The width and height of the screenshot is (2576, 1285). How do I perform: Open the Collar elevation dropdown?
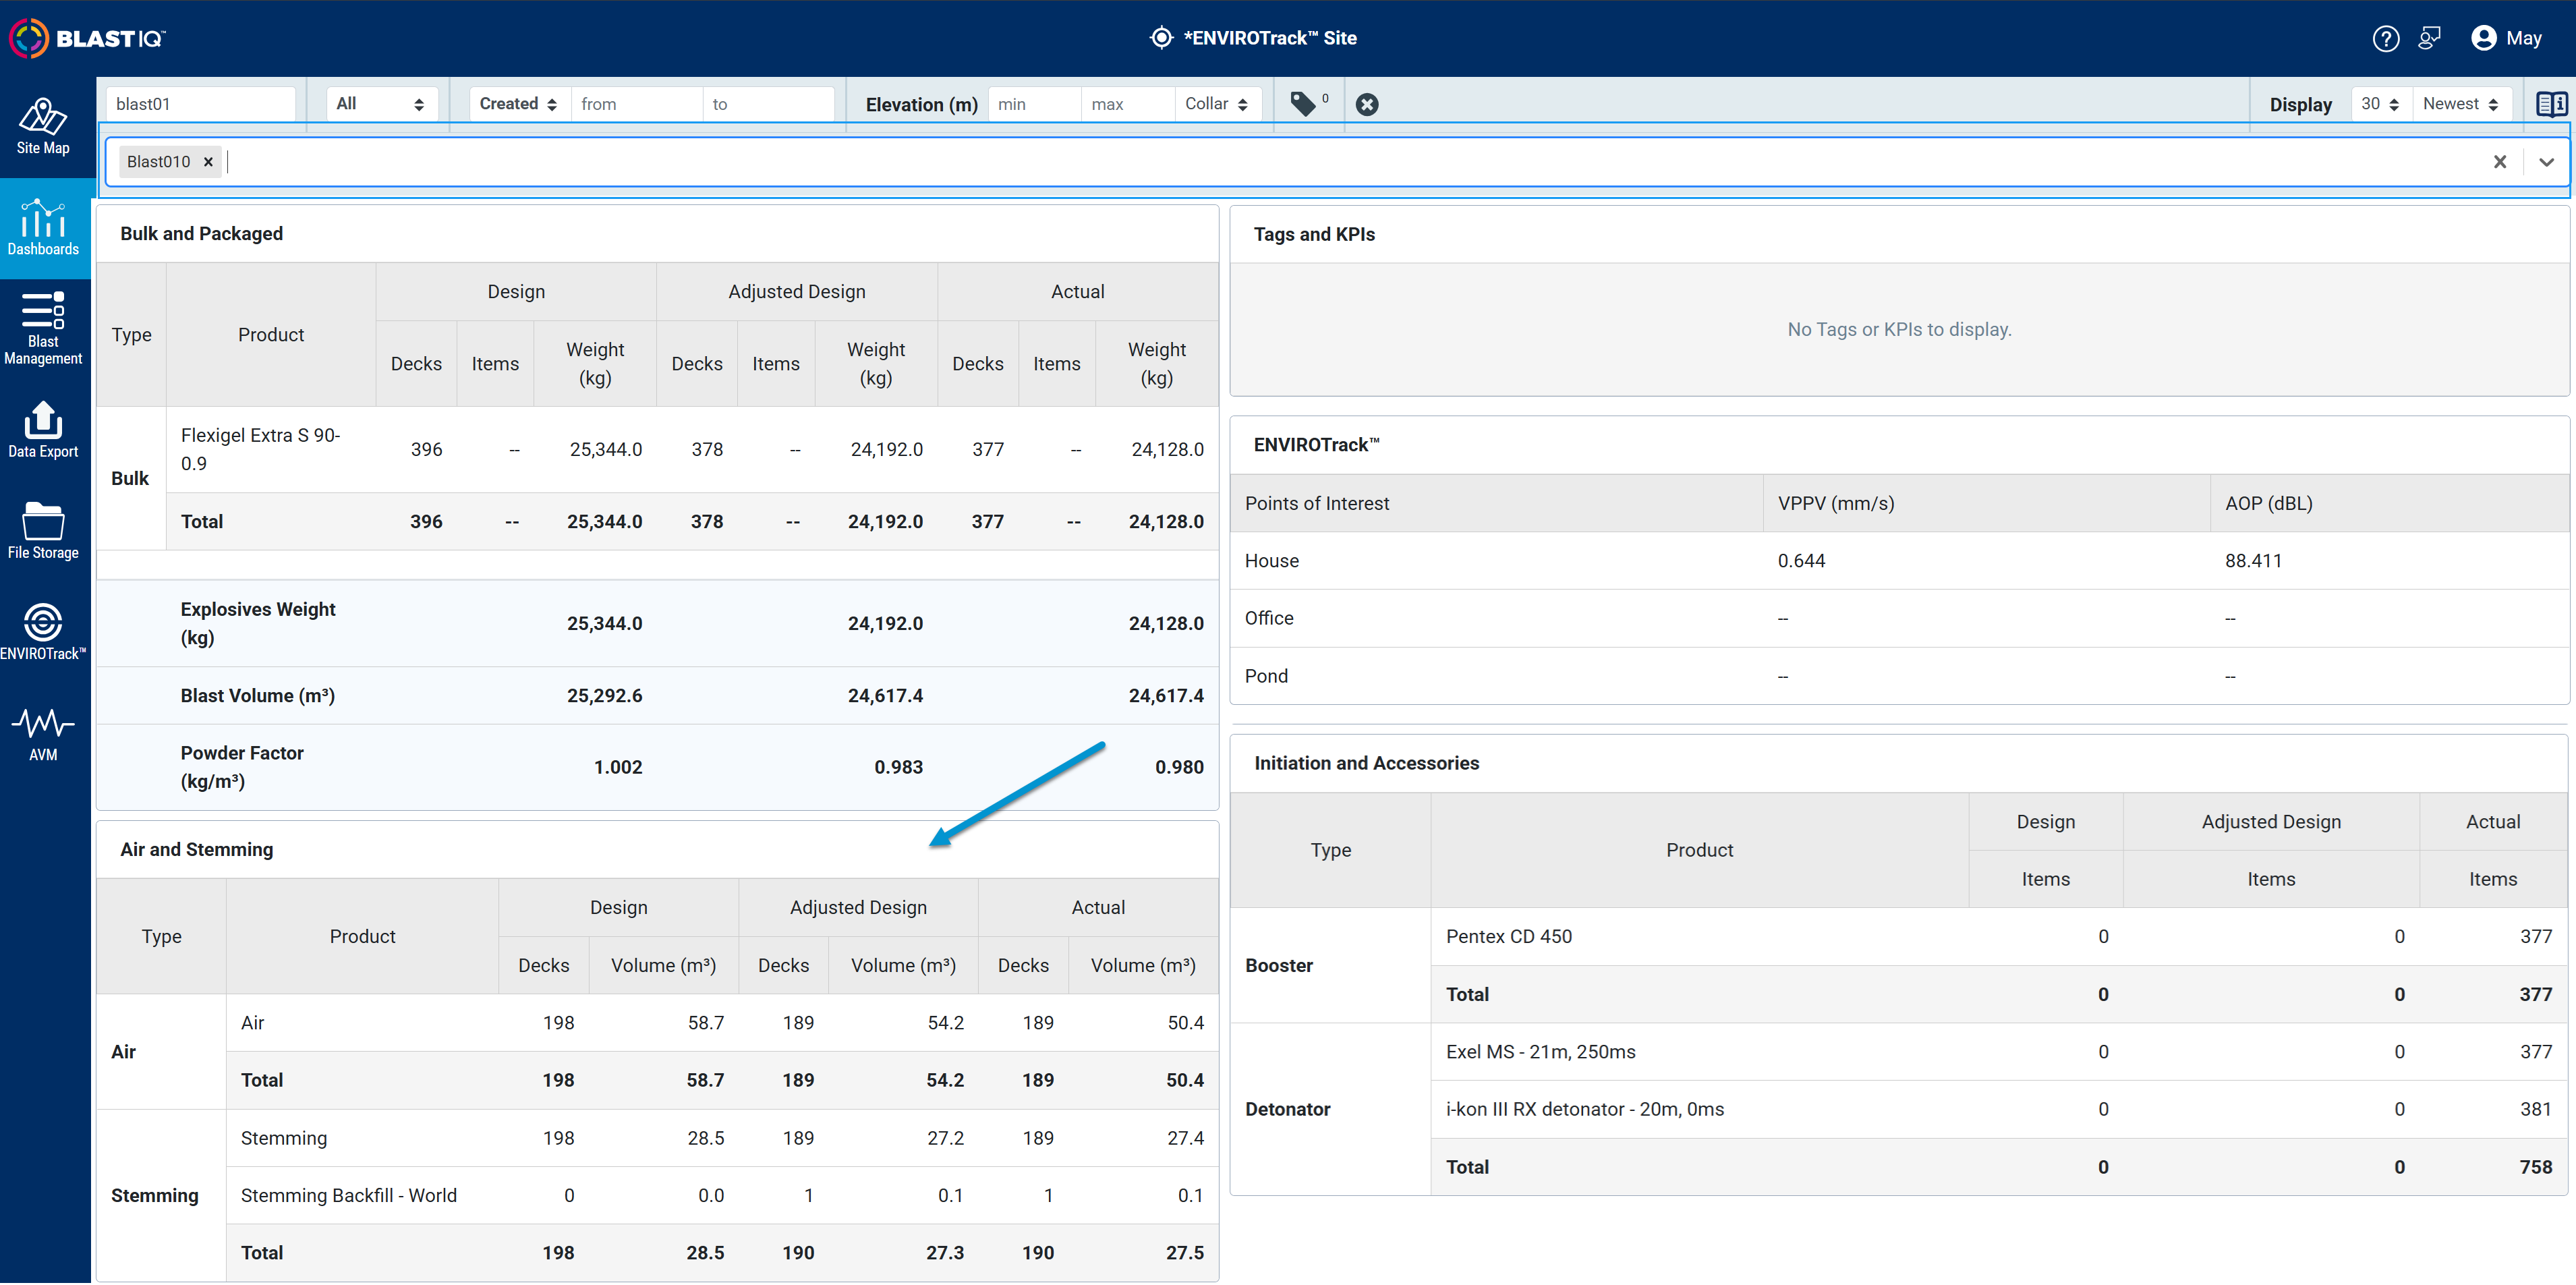point(1217,104)
